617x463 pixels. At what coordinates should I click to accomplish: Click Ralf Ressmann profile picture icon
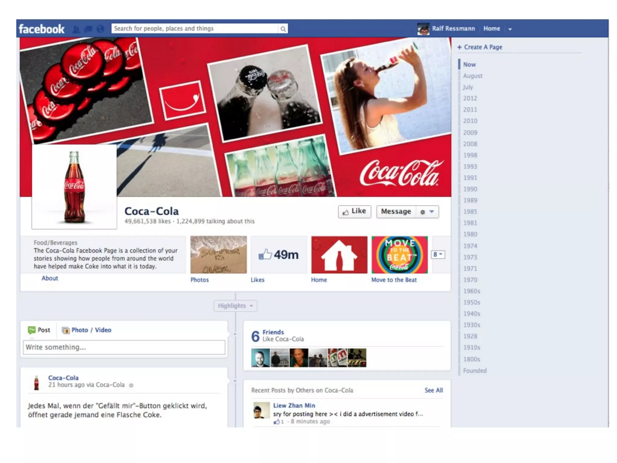(x=423, y=29)
